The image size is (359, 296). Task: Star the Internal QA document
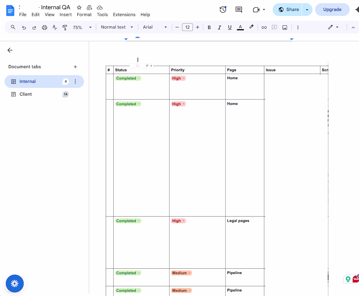pos(79,7)
